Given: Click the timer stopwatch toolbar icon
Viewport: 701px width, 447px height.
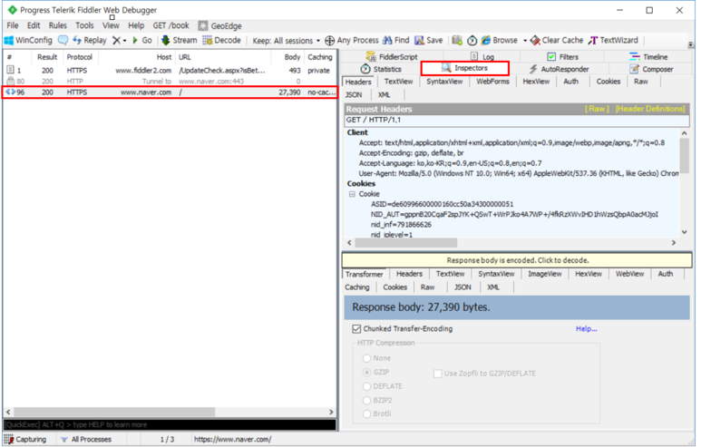Looking at the screenshot, I should coord(472,40).
